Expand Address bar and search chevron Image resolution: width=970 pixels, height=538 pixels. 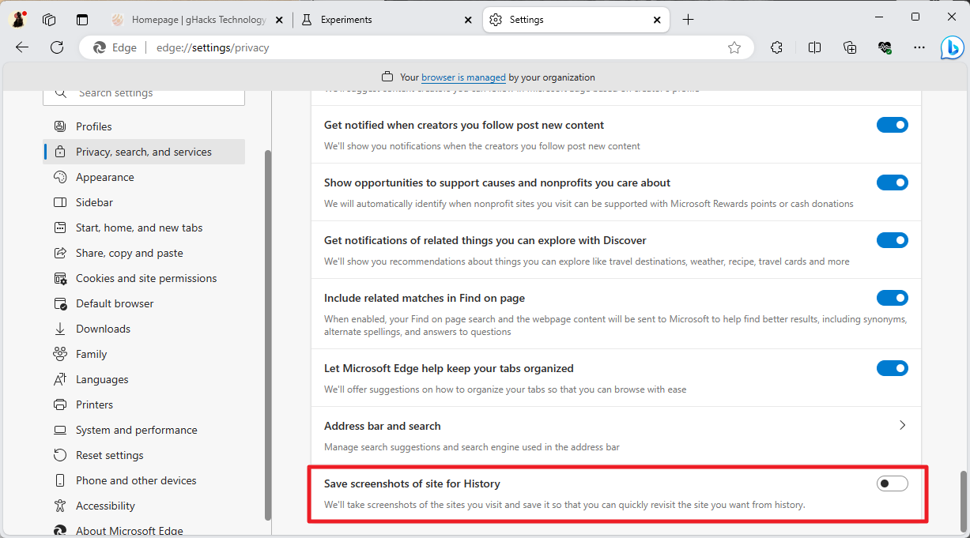[x=902, y=426]
